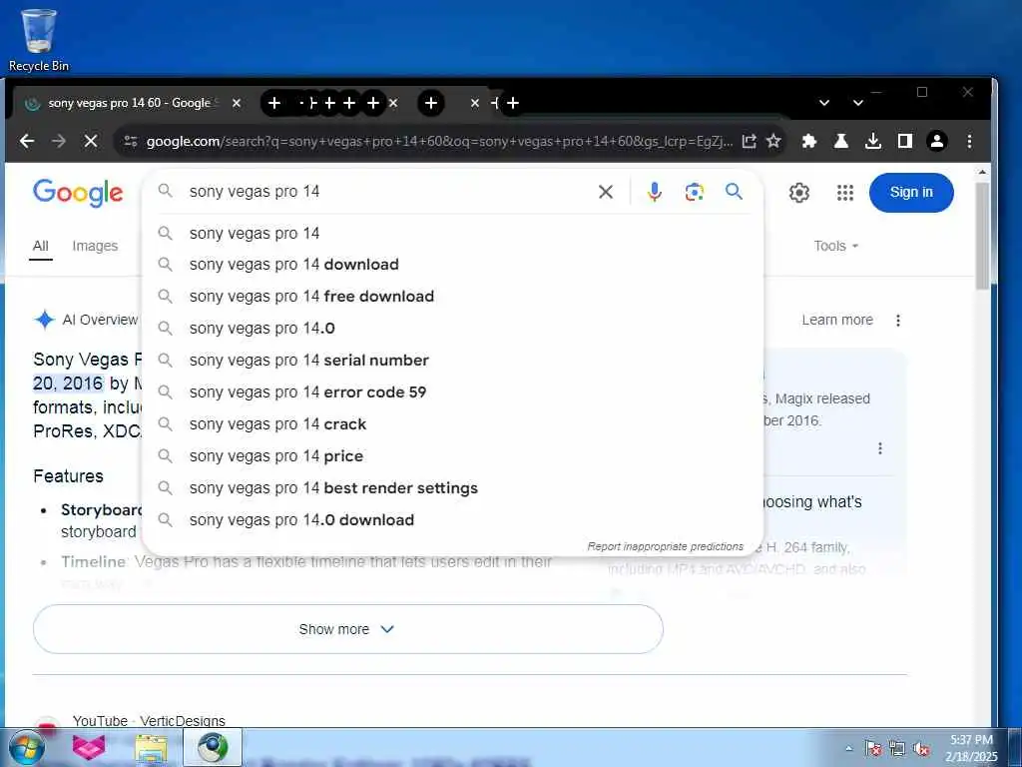The height and width of the screenshot is (767, 1022).
Task: Open network status tray icon
Action: coord(897,748)
